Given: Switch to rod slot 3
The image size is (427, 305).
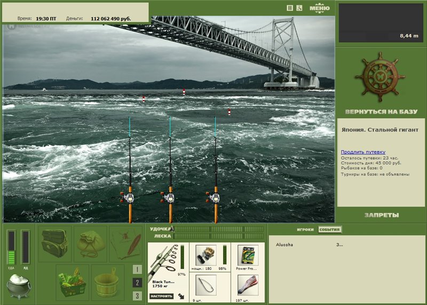Looking at the screenshot, I should [x=137, y=296].
